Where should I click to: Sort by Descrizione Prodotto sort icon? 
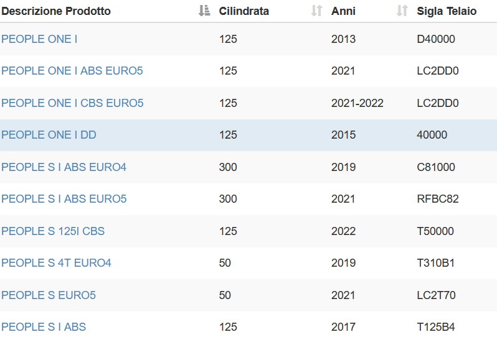click(x=204, y=11)
